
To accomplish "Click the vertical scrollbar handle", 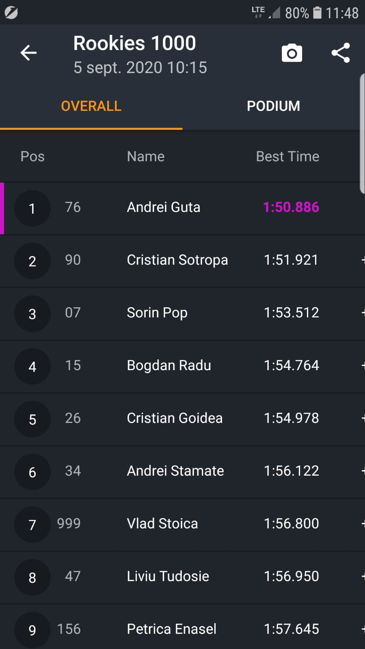I will click(x=362, y=134).
